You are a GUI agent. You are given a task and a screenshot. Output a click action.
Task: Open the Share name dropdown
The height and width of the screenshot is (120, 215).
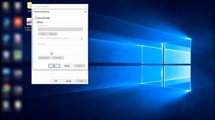[60, 29]
